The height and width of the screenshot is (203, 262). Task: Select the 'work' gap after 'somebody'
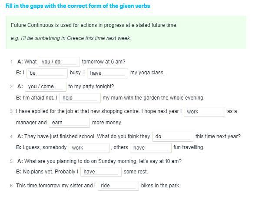(x=89, y=148)
